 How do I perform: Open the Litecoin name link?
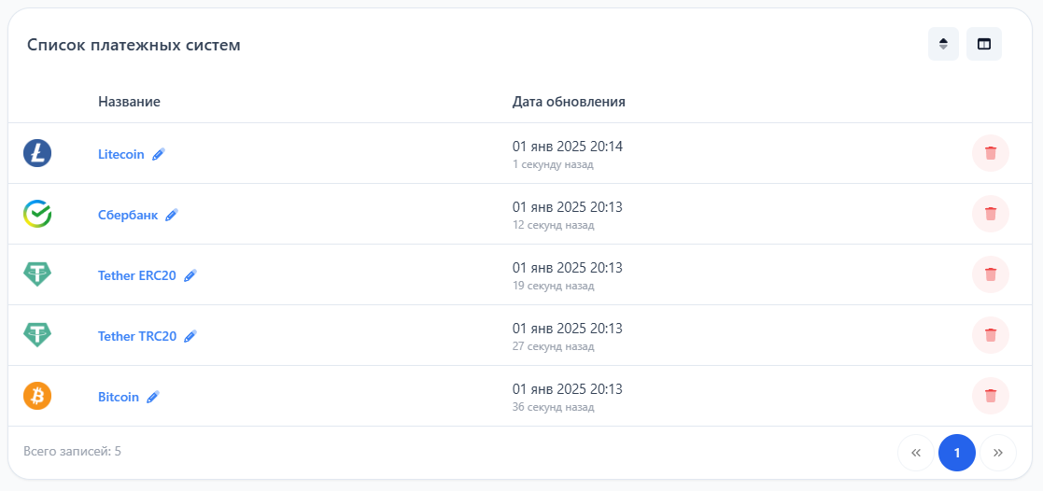[121, 154]
